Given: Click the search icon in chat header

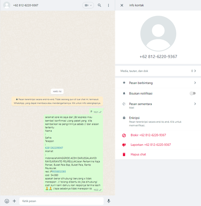Looking at the screenshot, I should 99,5.
